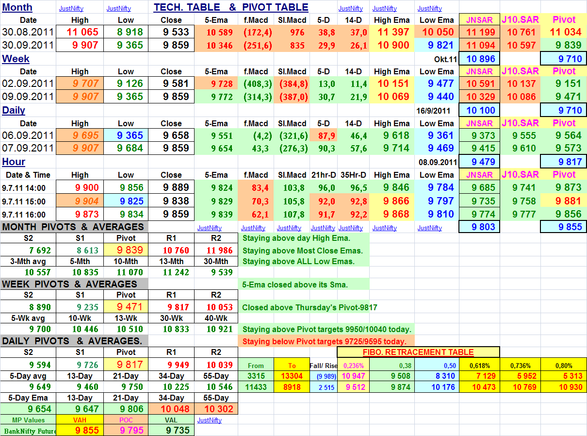
Task: Click the underlined 'Month' section heading
Action: coord(17,7)
